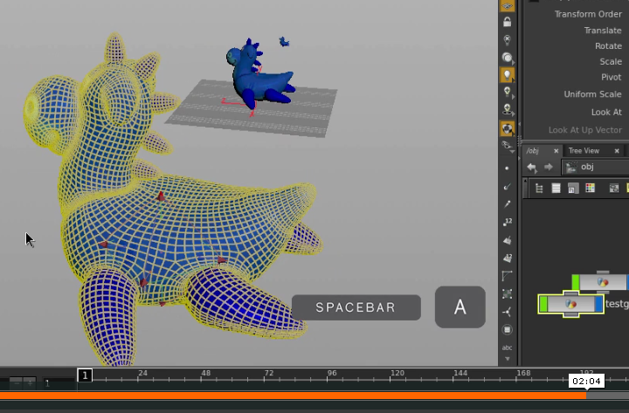Image resolution: width=629 pixels, height=413 pixels.
Task: Click the Pivot parameter label
Action: tap(611, 78)
